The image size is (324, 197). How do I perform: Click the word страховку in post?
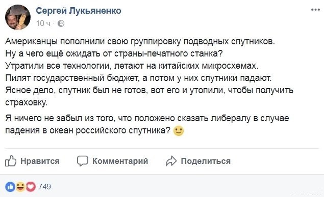coord(26,103)
